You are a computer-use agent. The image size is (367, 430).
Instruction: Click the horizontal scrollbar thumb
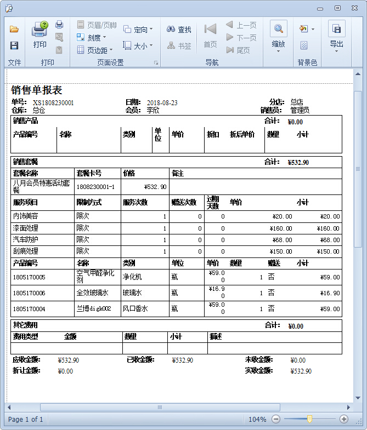[x=160, y=407]
